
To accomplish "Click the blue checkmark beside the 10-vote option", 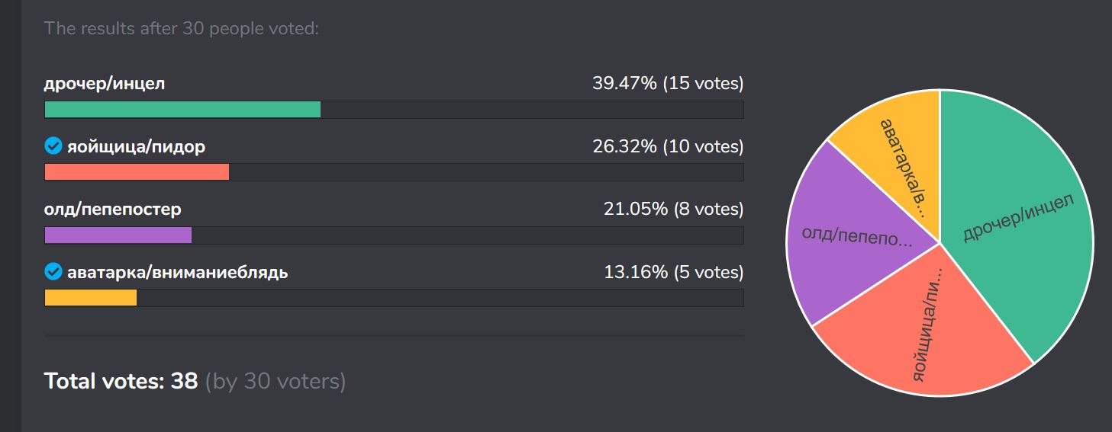I will (53, 146).
